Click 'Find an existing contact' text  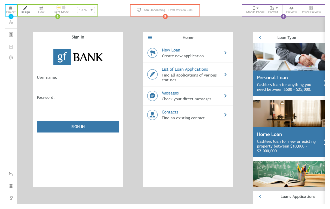pos(183,118)
